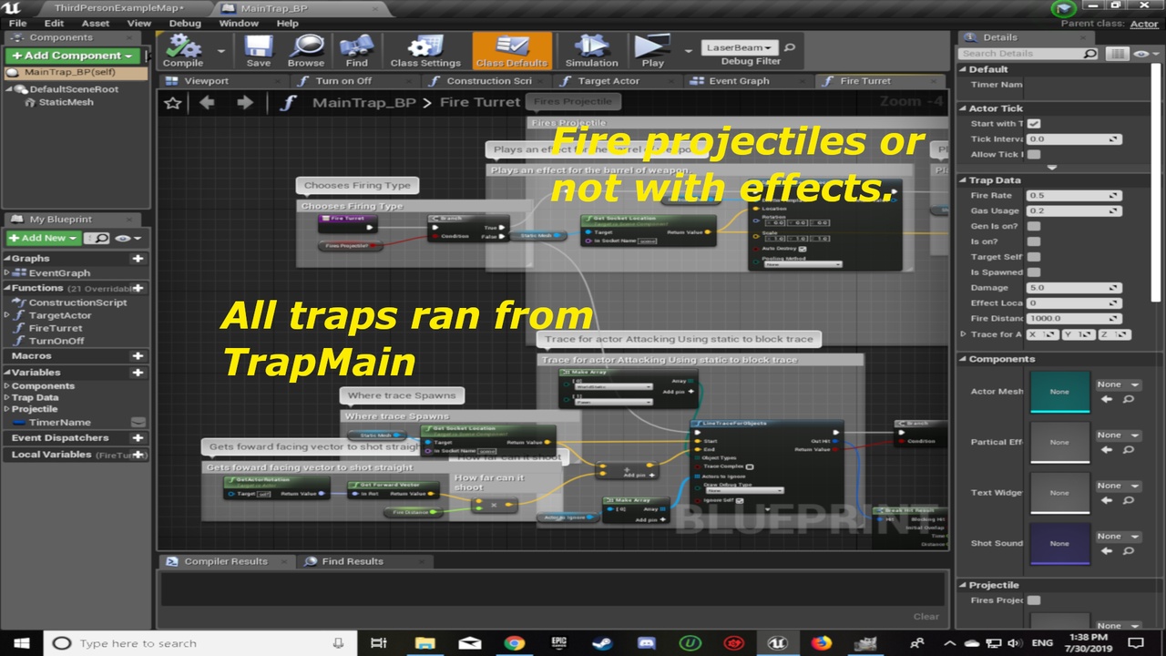Toggle Start with Tick Enabled checkbox

click(x=1034, y=124)
